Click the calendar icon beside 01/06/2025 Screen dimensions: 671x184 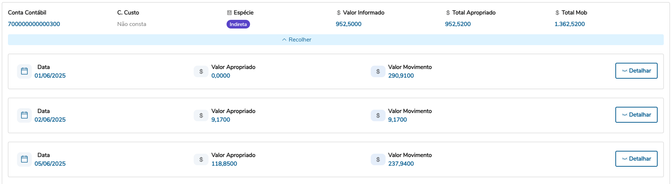pos(24,71)
